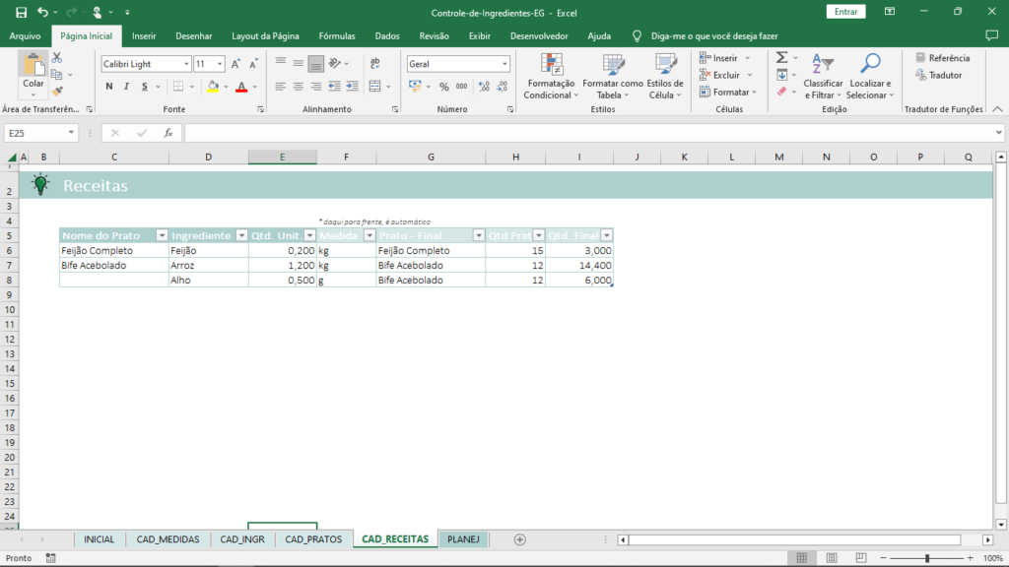Image resolution: width=1009 pixels, height=567 pixels.
Task: Open the Ingrediente column filter dropdown
Action: 242,235
